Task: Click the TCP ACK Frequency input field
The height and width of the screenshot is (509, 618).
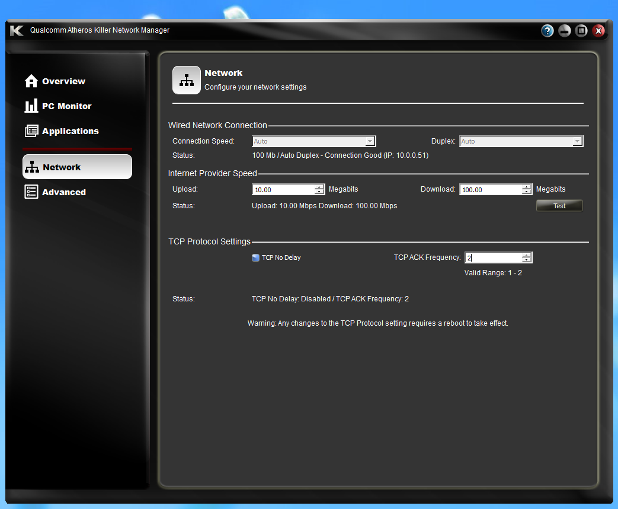Action: point(493,257)
